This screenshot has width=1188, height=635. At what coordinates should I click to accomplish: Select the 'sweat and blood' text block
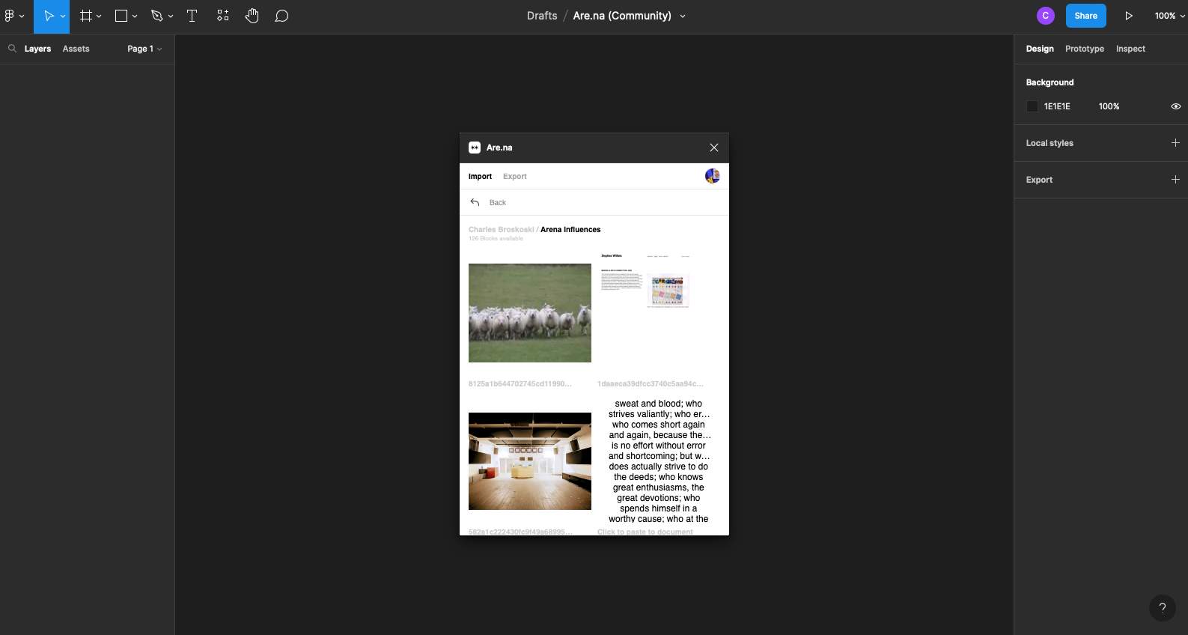[x=659, y=461]
